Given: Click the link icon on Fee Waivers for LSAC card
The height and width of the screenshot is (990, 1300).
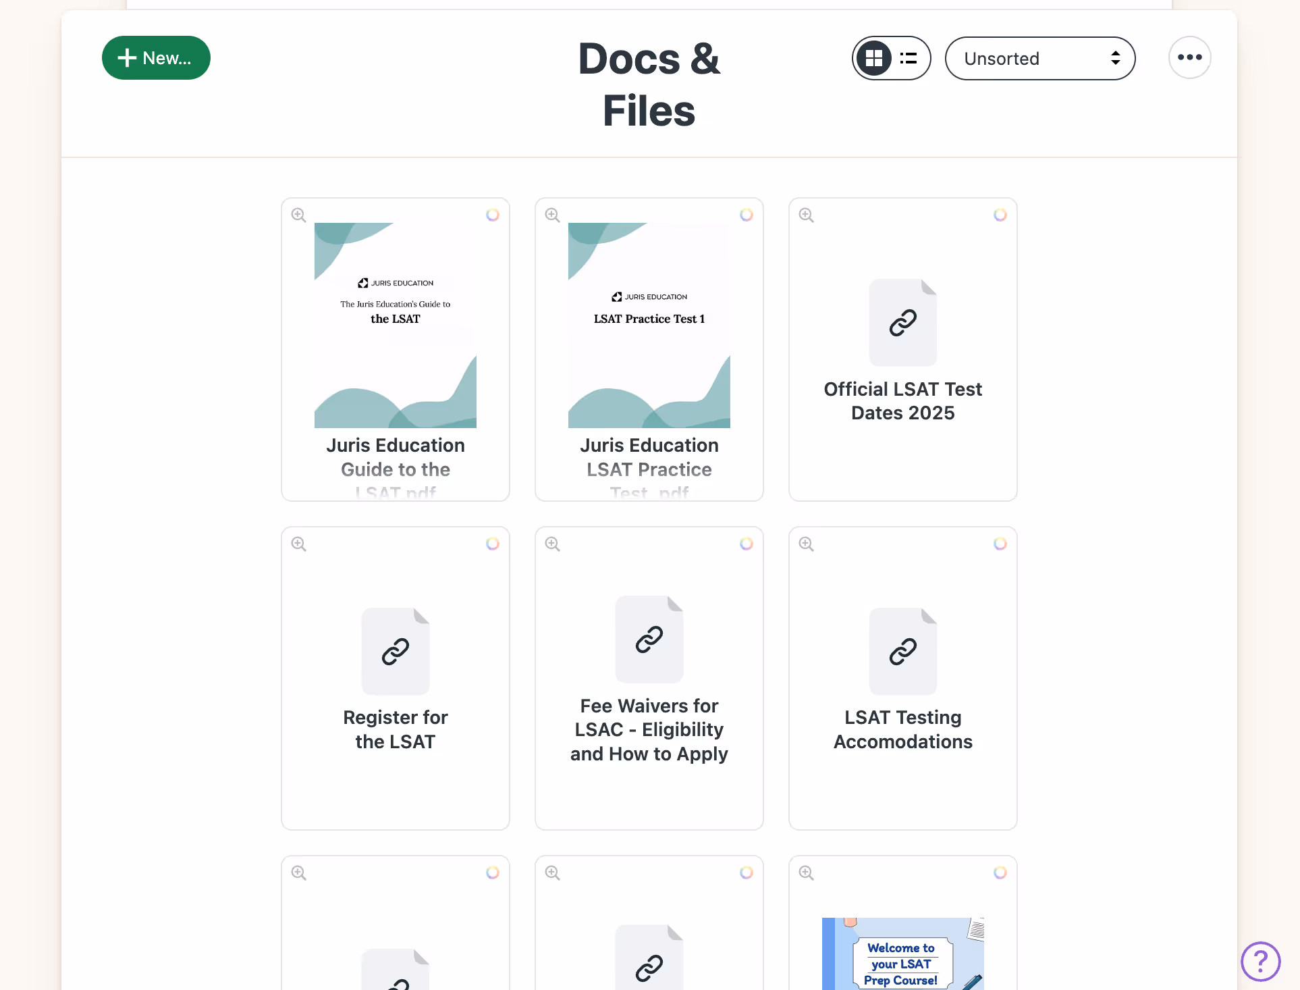Looking at the screenshot, I should 649,638.
